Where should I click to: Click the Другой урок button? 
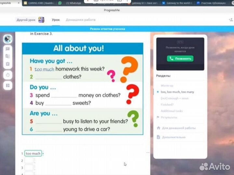pos(26,20)
